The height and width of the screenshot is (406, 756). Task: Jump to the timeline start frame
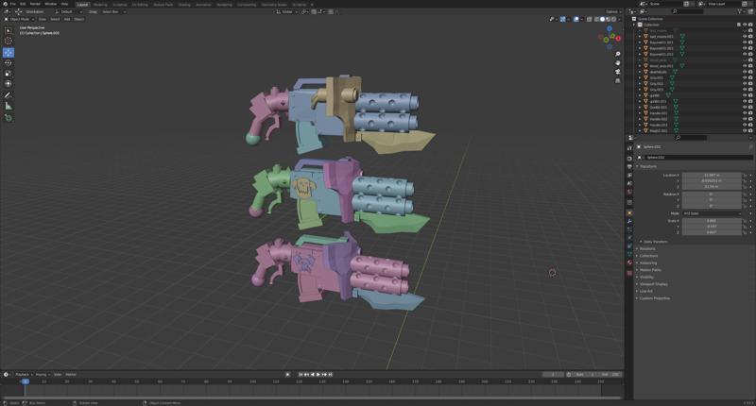(x=301, y=374)
